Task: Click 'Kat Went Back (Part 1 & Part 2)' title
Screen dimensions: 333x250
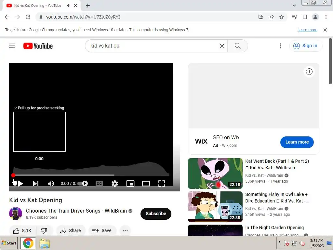Action: pos(277,164)
